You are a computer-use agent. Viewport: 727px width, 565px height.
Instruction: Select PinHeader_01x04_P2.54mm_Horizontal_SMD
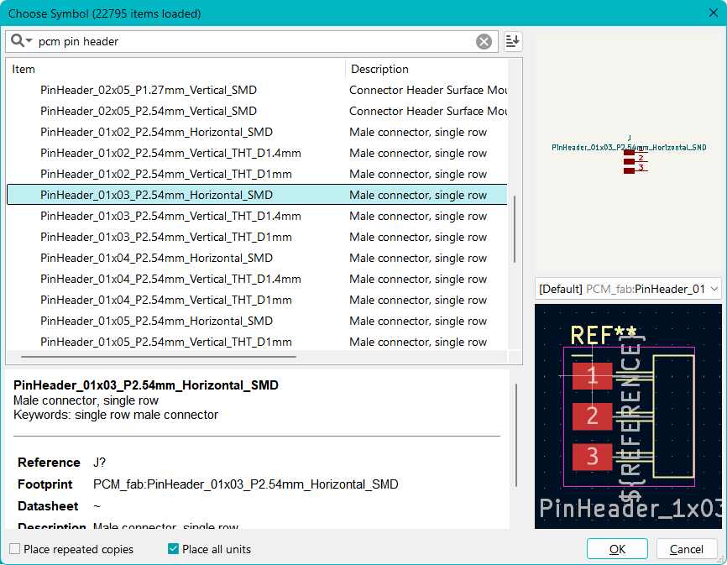coord(257,259)
